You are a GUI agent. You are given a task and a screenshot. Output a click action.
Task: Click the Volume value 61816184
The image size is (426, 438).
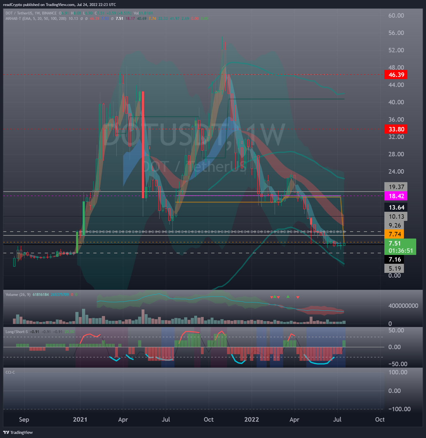(41, 295)
